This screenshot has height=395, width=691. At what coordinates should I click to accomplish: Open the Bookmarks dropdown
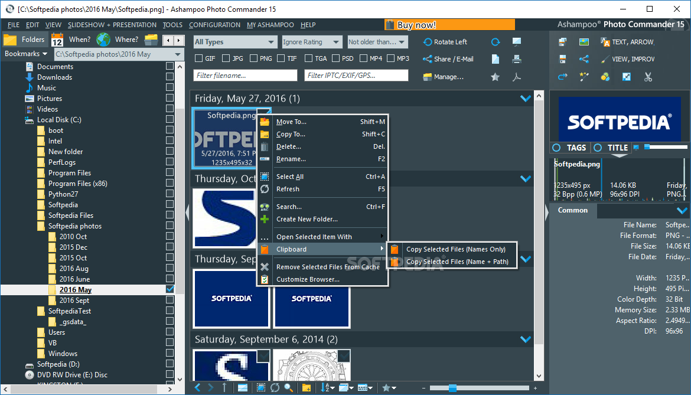[x=26, y=54]
